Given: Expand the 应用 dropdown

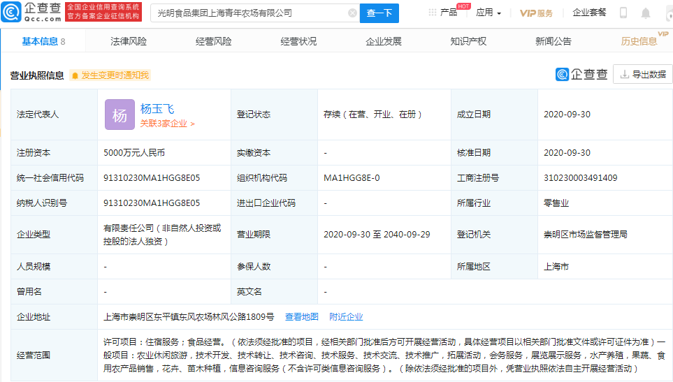Looking at the screenshot, I should 488,13.
